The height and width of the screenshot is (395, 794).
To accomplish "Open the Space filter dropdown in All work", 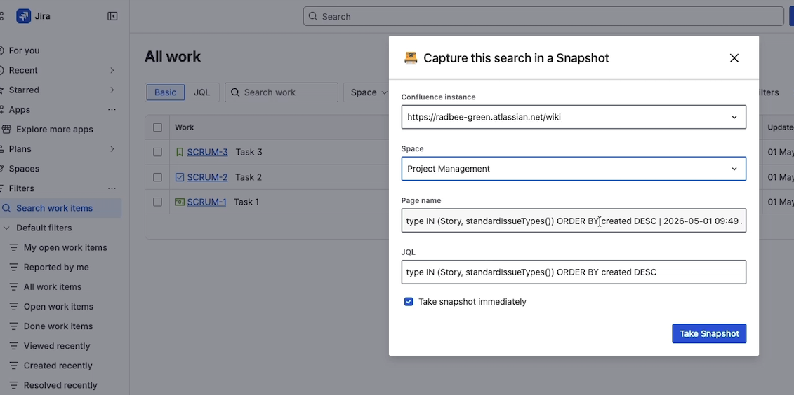I will (x=369, y=92).
